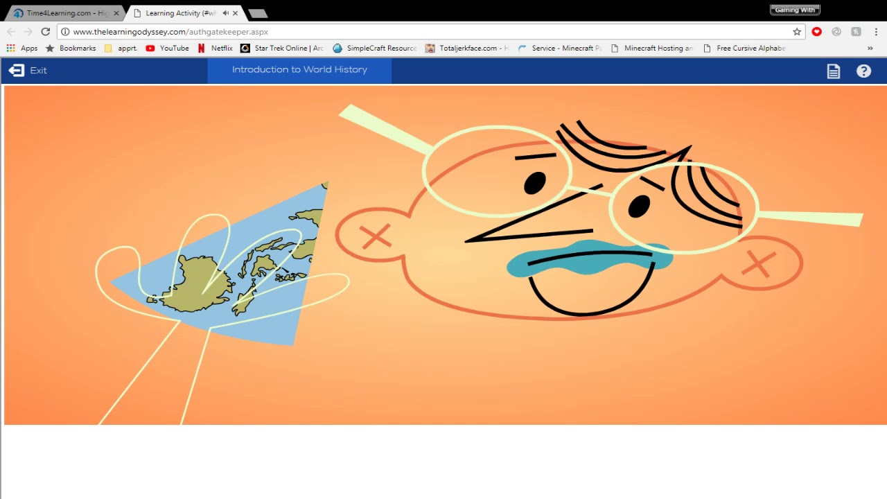
Task: Open the transcript document icon
Action: coord(833,71)
